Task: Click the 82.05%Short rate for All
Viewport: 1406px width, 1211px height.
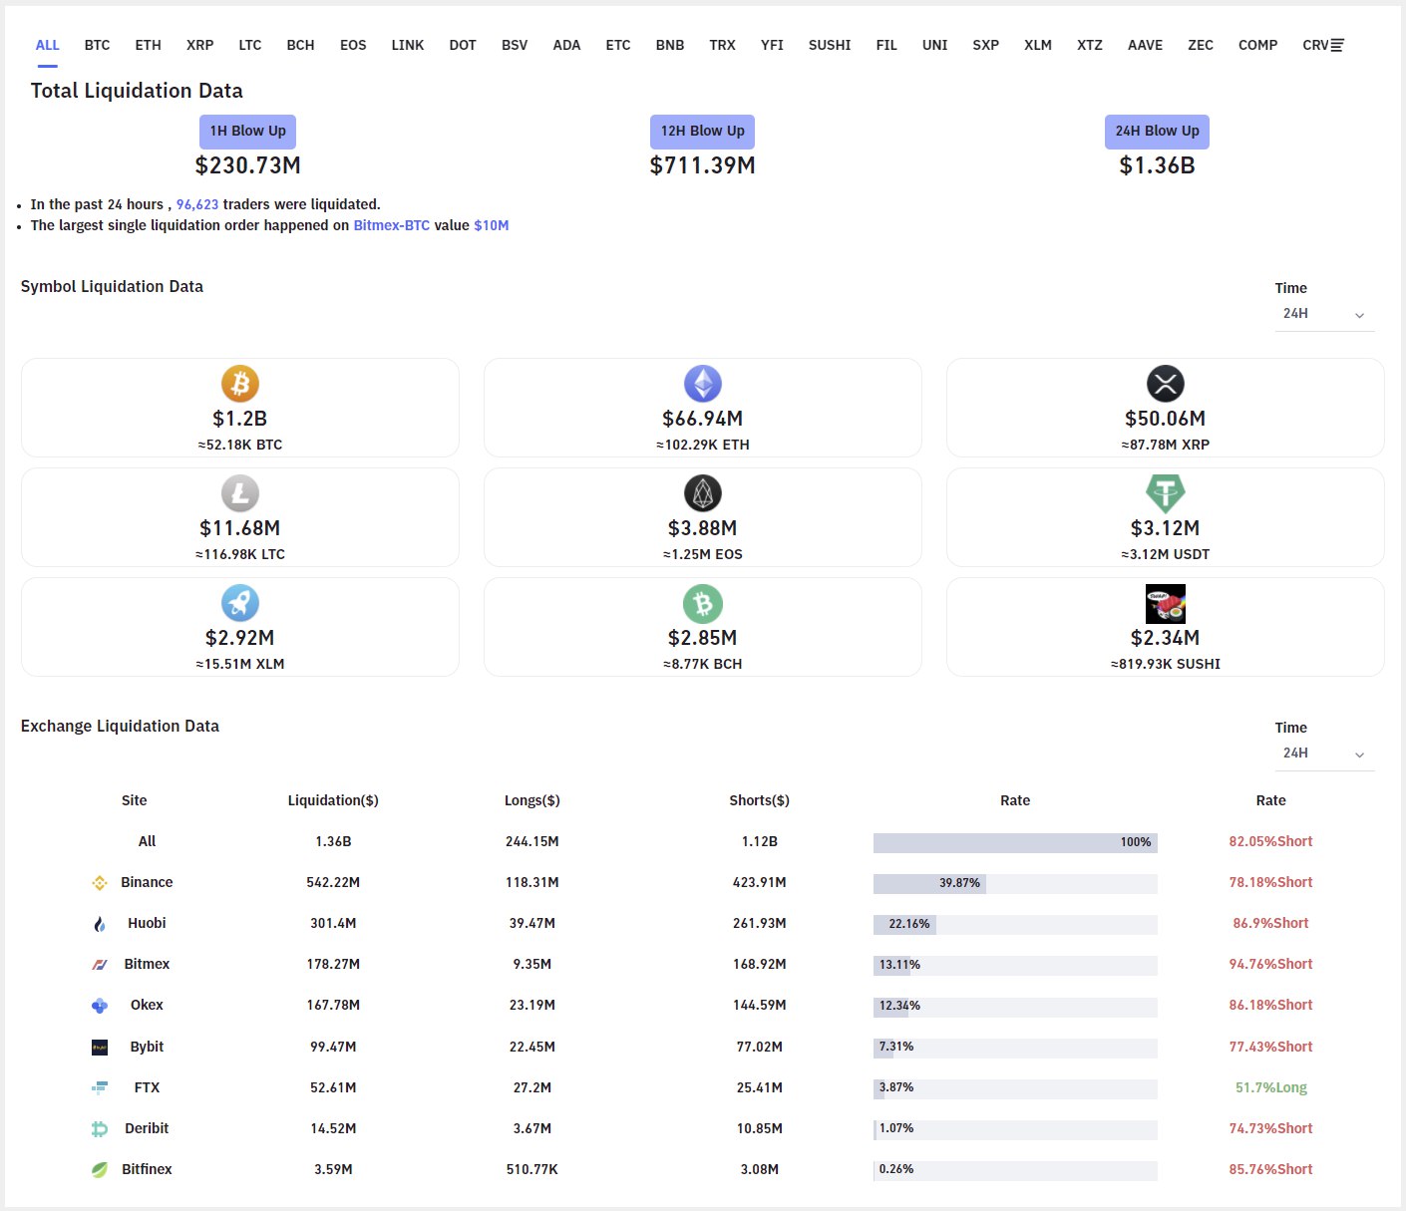Action: [1271, 841]
